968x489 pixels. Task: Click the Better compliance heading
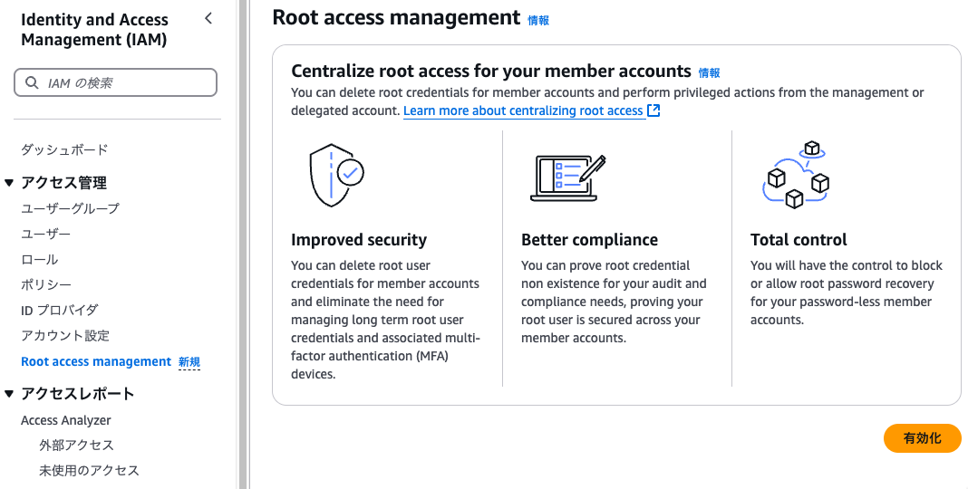click(589, 240)
